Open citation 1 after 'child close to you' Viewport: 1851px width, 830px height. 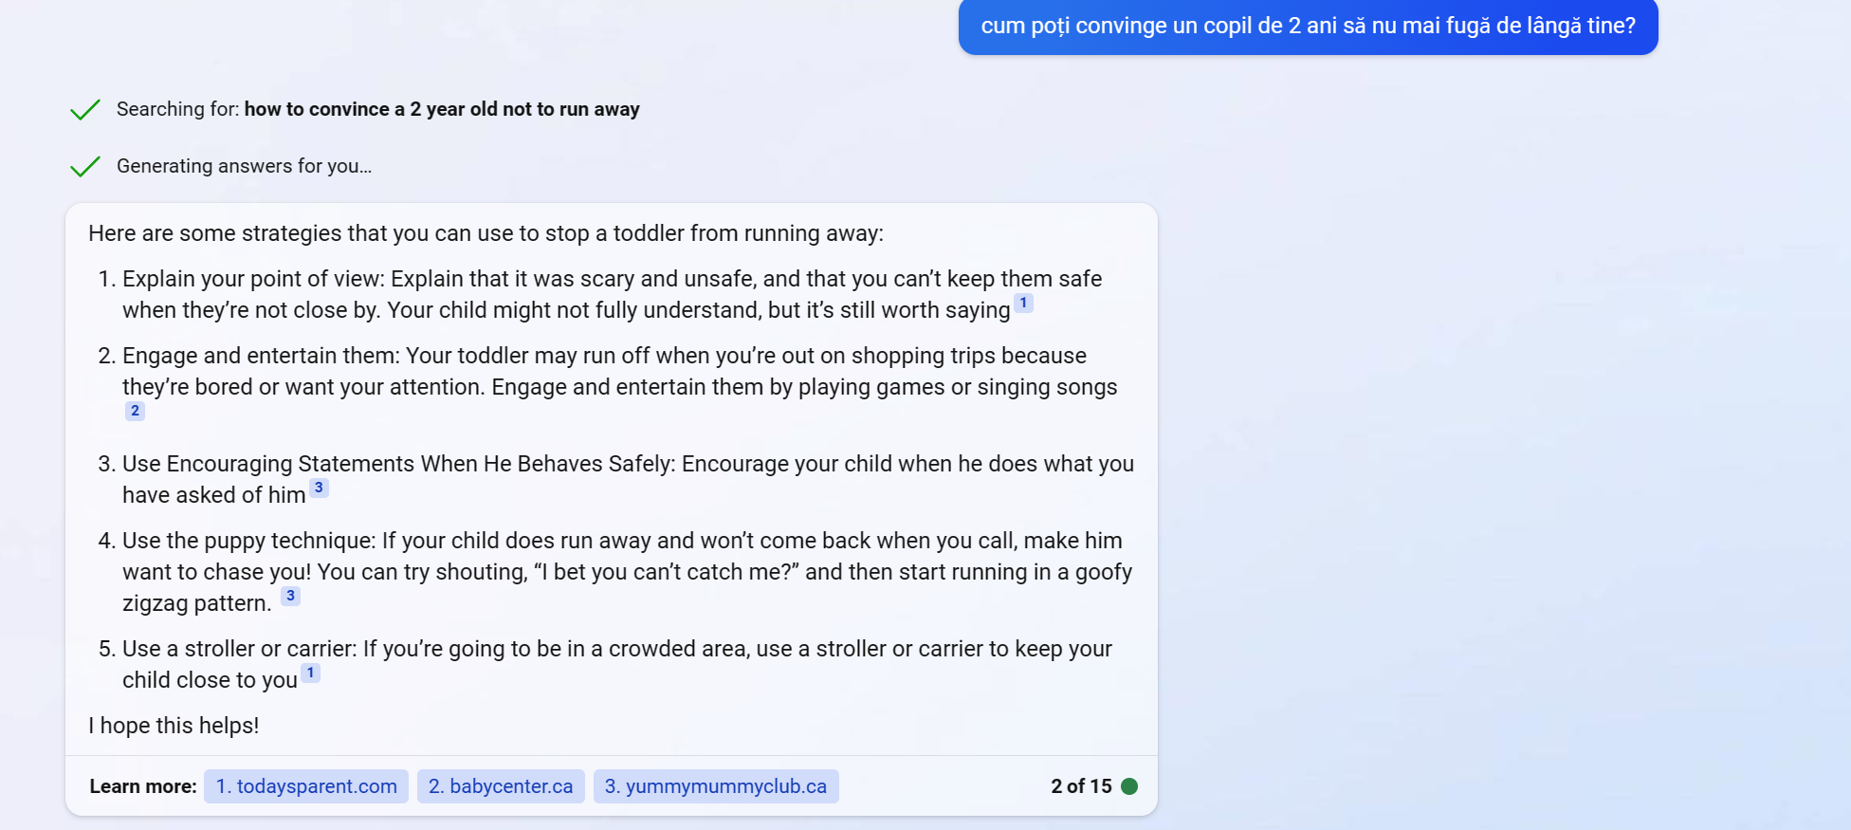(x=310, y=673)
